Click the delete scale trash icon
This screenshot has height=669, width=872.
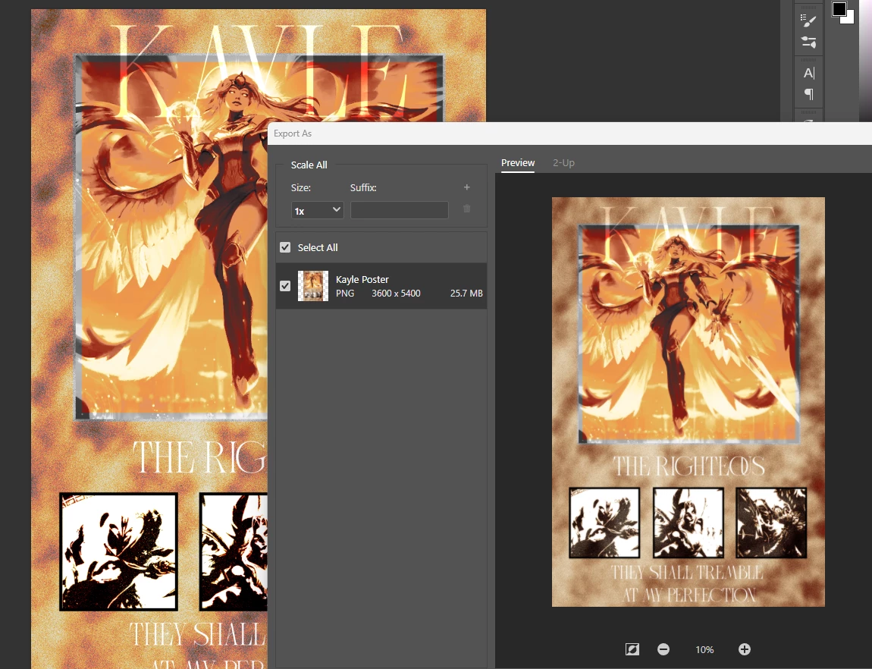[x=466, y=209]
